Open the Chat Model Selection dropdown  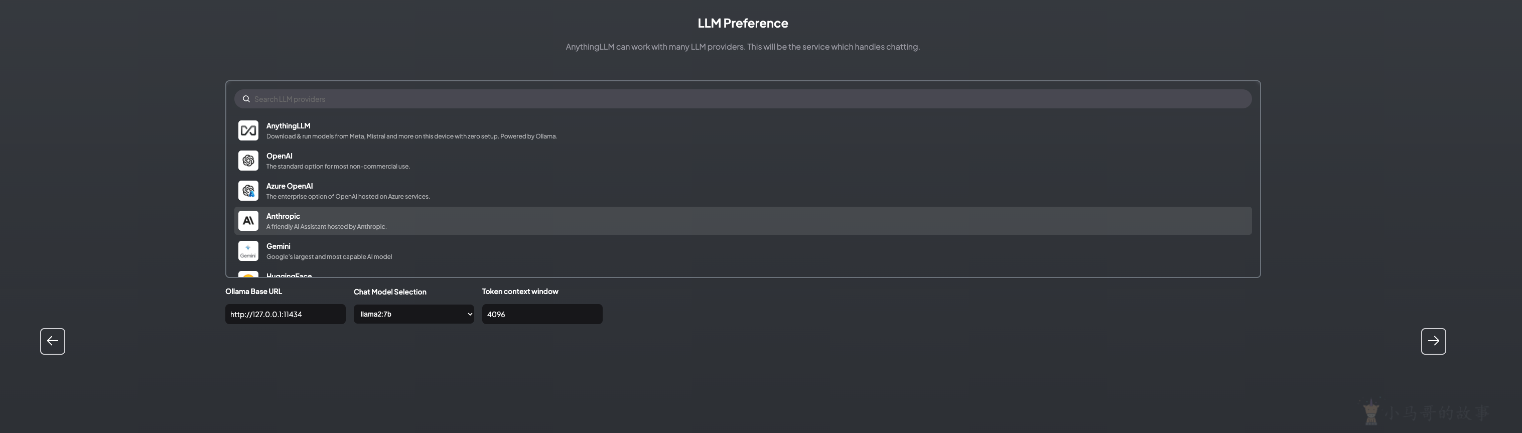413,314
